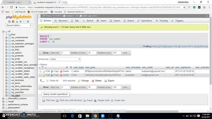Enable the Profiling checkbox
This screenshot has width=212, height=119.
142,46
